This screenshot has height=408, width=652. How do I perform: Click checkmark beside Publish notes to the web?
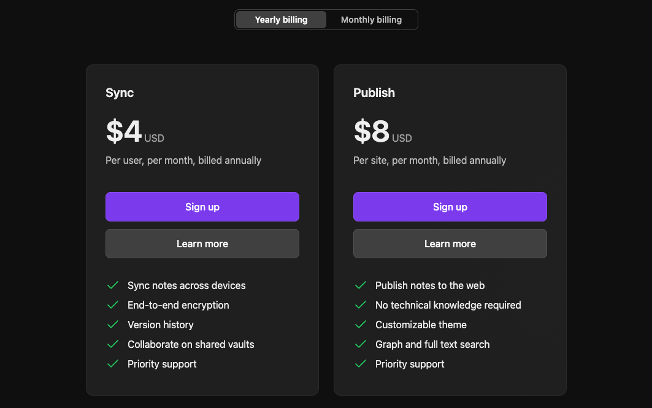[x=361, y=285]
